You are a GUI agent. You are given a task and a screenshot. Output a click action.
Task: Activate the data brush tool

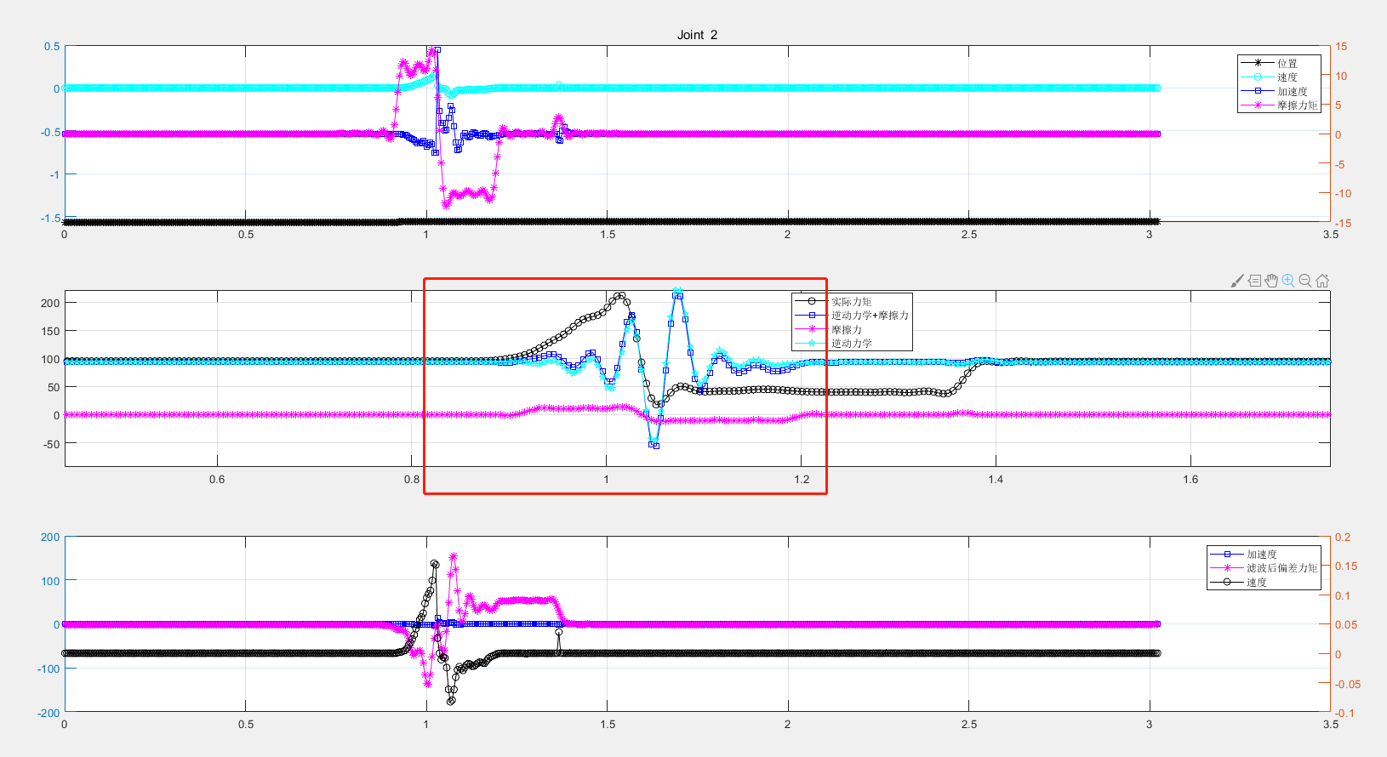[x=1237, y=281]
